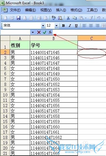The image size is (106, 156).
Task: Select cell containing 1144001471645
Action: click(54, 52)
